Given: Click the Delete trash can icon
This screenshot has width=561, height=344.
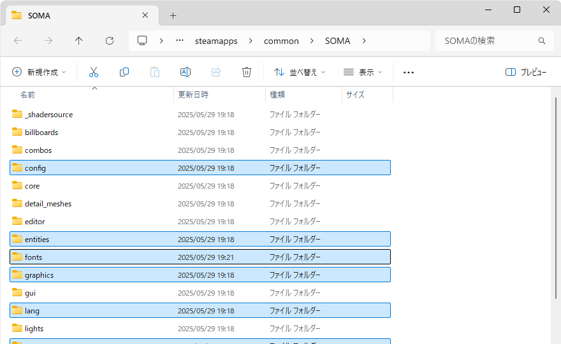Looking at the screenshot, I should pyautogui.click(x=247, y=72).
